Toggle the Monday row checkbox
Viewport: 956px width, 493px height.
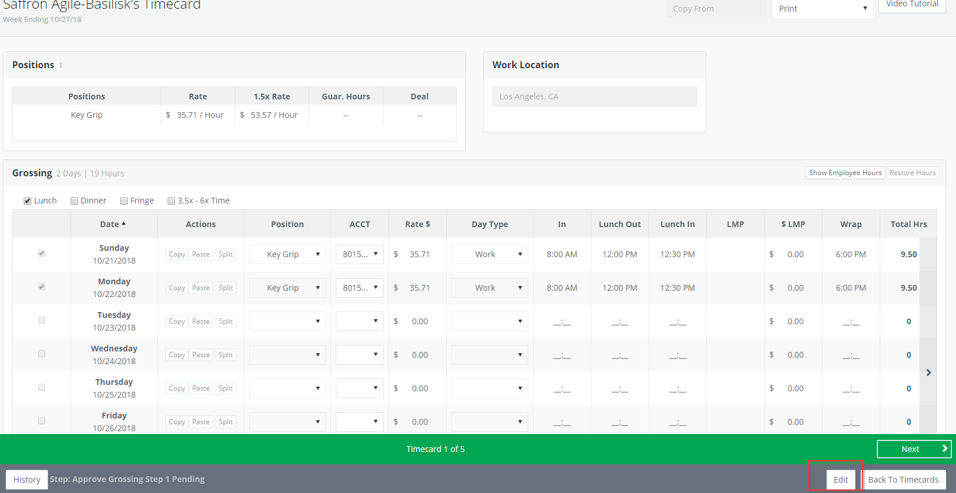tap(42, 287)
